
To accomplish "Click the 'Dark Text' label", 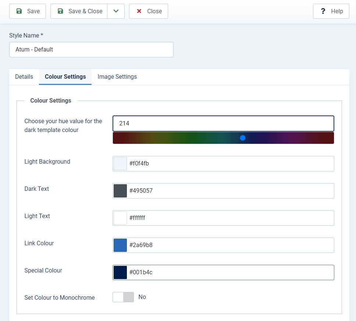I will pos(36,189).
